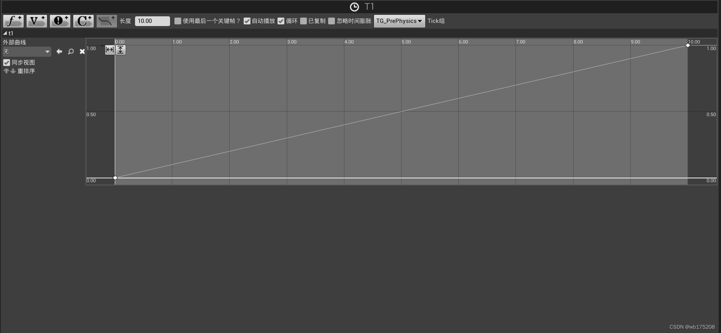
Task: Click the T1 timeline title clock icon
Action: coord(354,7)
